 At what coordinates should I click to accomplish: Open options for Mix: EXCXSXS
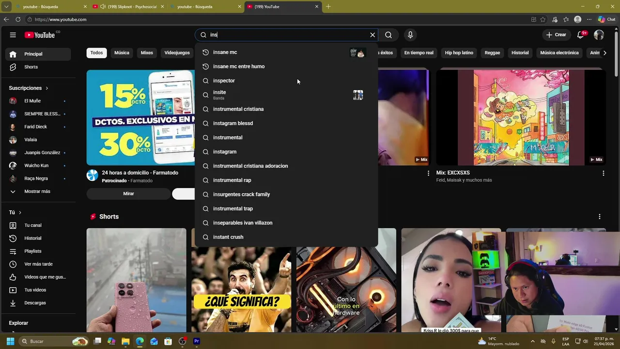click(603, 173)
